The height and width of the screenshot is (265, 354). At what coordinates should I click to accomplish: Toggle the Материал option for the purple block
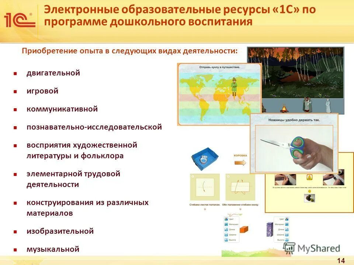point(287,224)
